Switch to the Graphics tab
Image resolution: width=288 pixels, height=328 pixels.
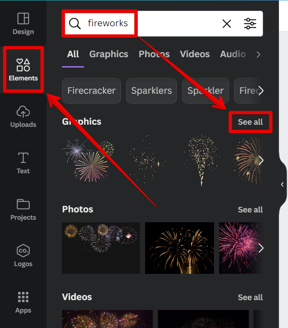pyautogui.click(x=108, y=54)
